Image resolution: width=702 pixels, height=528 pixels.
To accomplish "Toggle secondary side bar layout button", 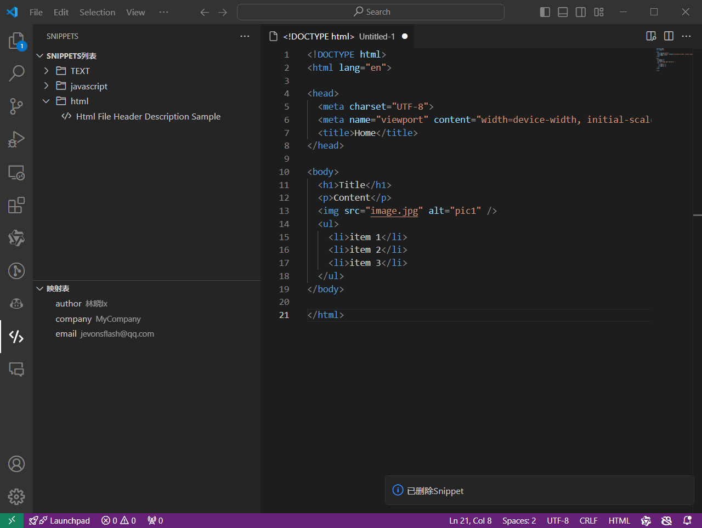I will pyautogui.click(x=581, y=12).
